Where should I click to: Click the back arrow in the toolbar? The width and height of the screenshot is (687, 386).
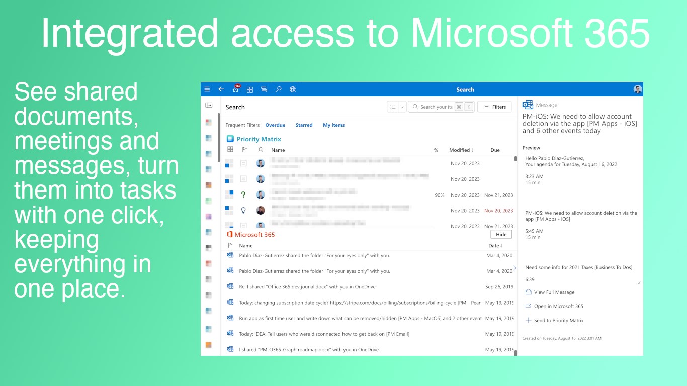221,89
